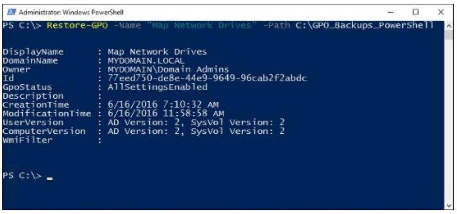This screenshot has width=457, height=214.
Task: Click the AllSettingsEnabled status value
Action: coord(157,87)
